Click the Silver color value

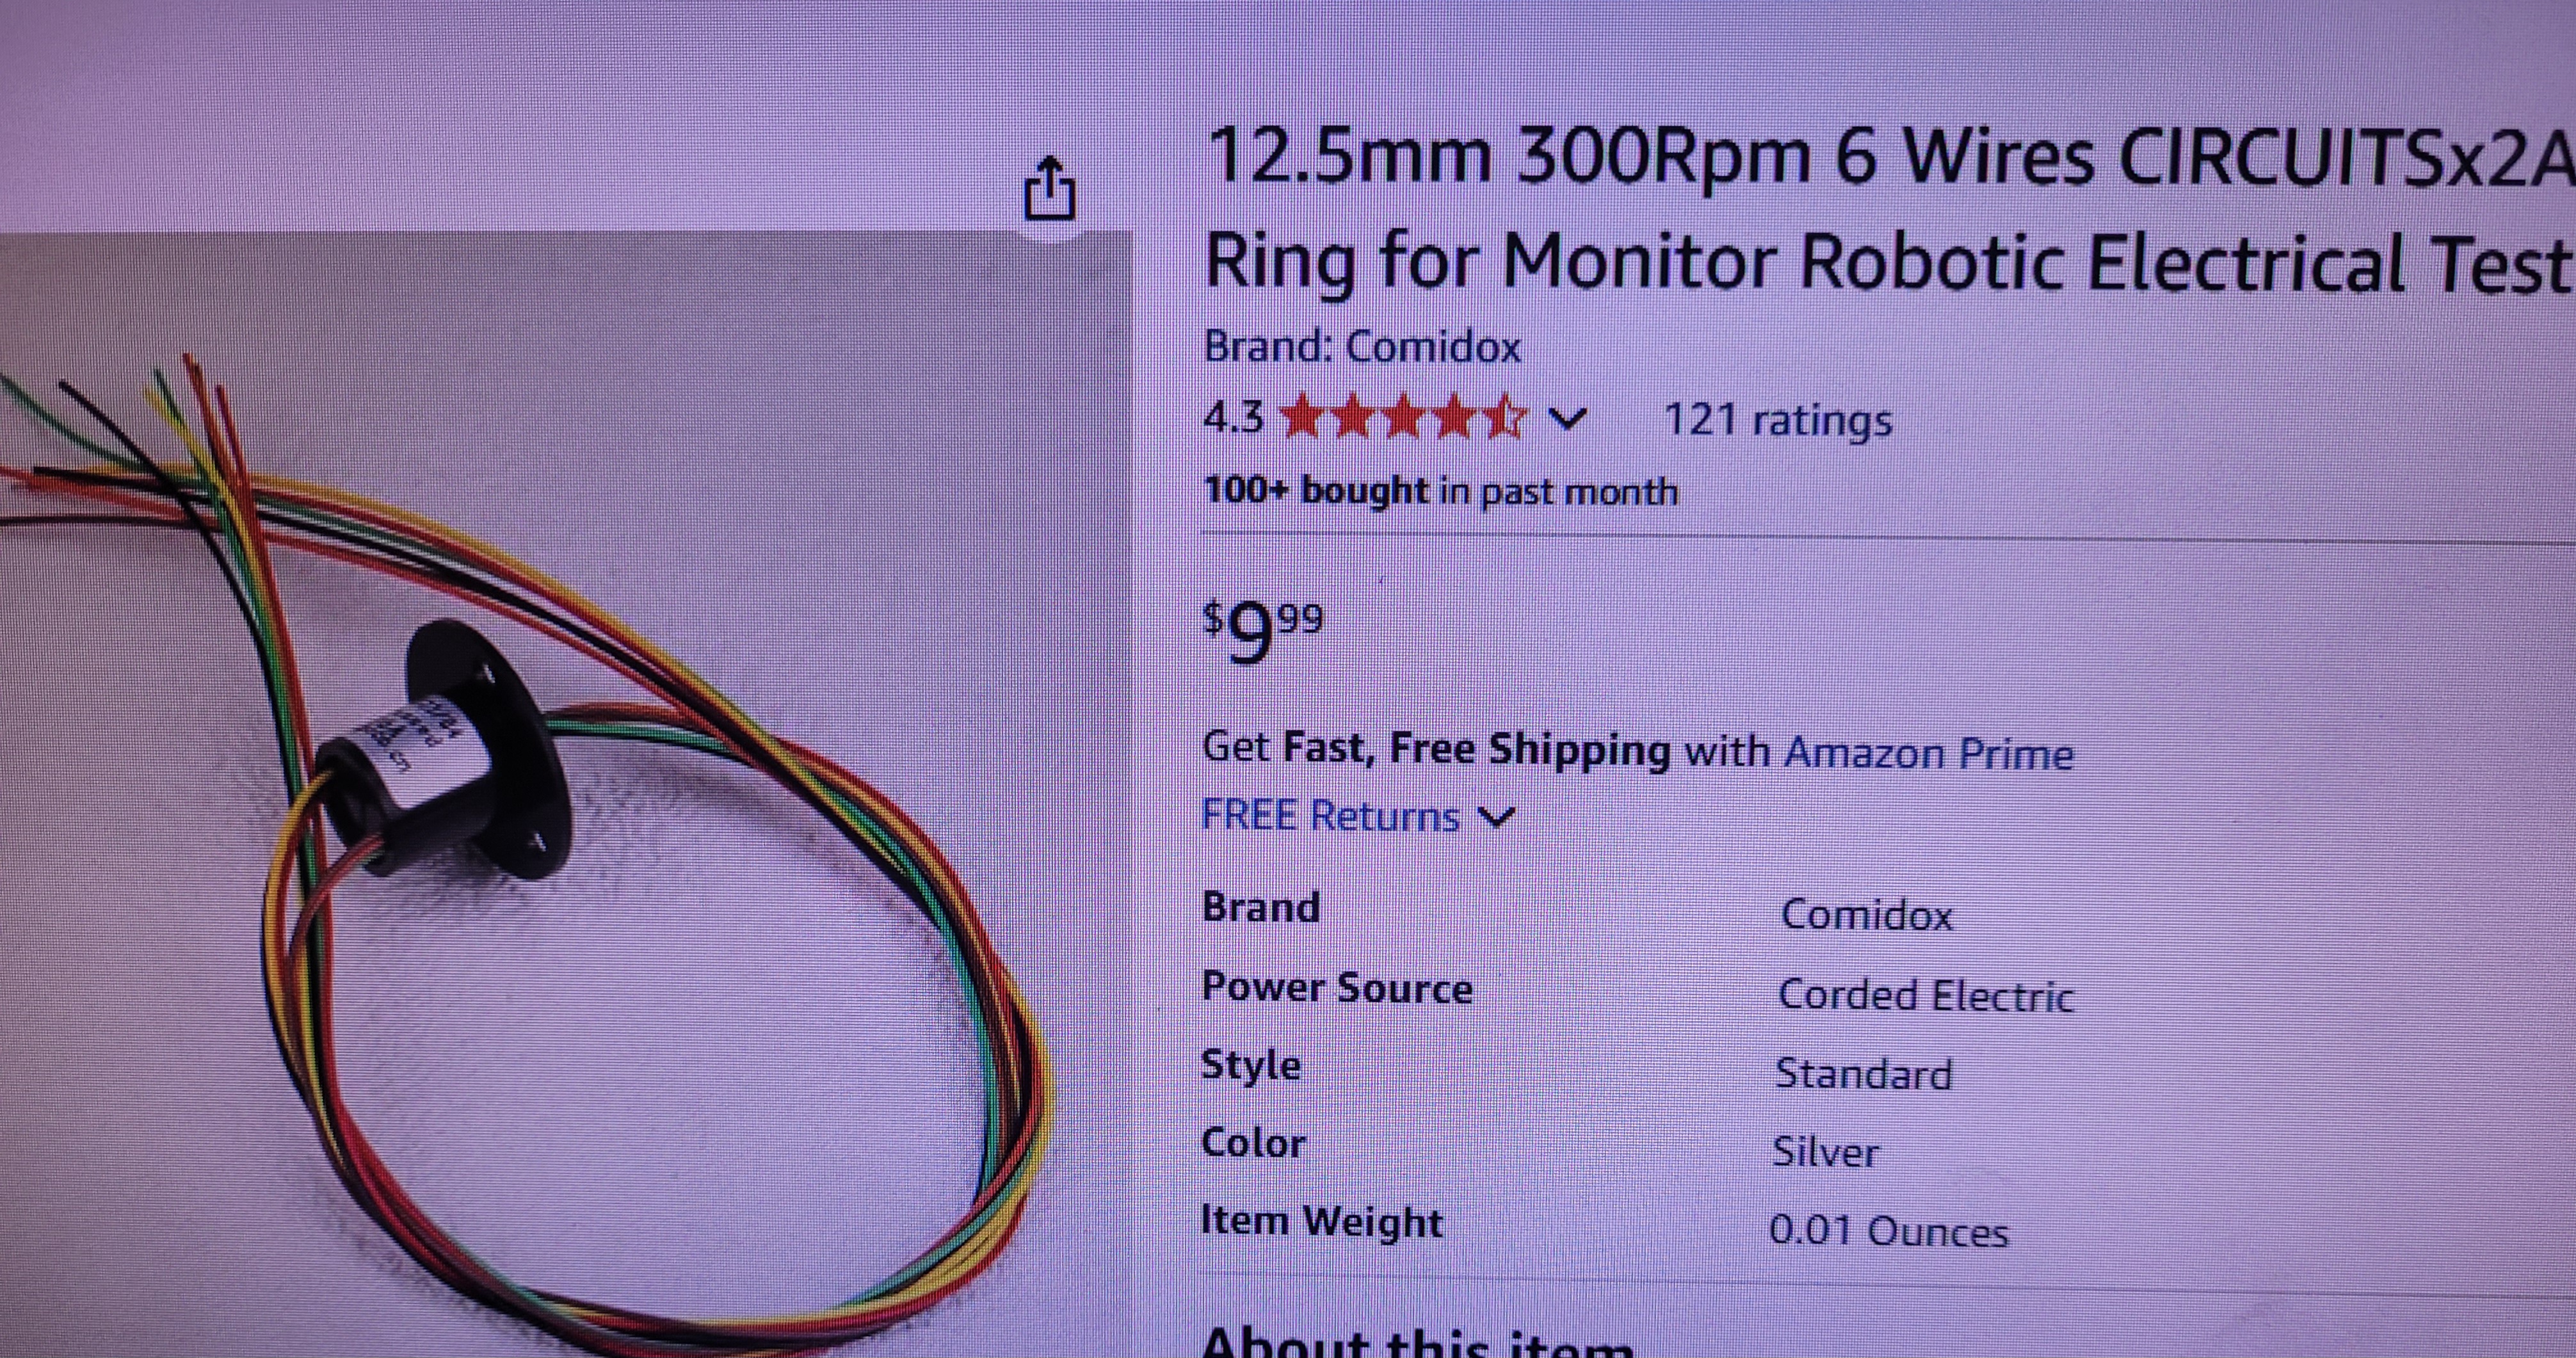tap(1826, 1152)
